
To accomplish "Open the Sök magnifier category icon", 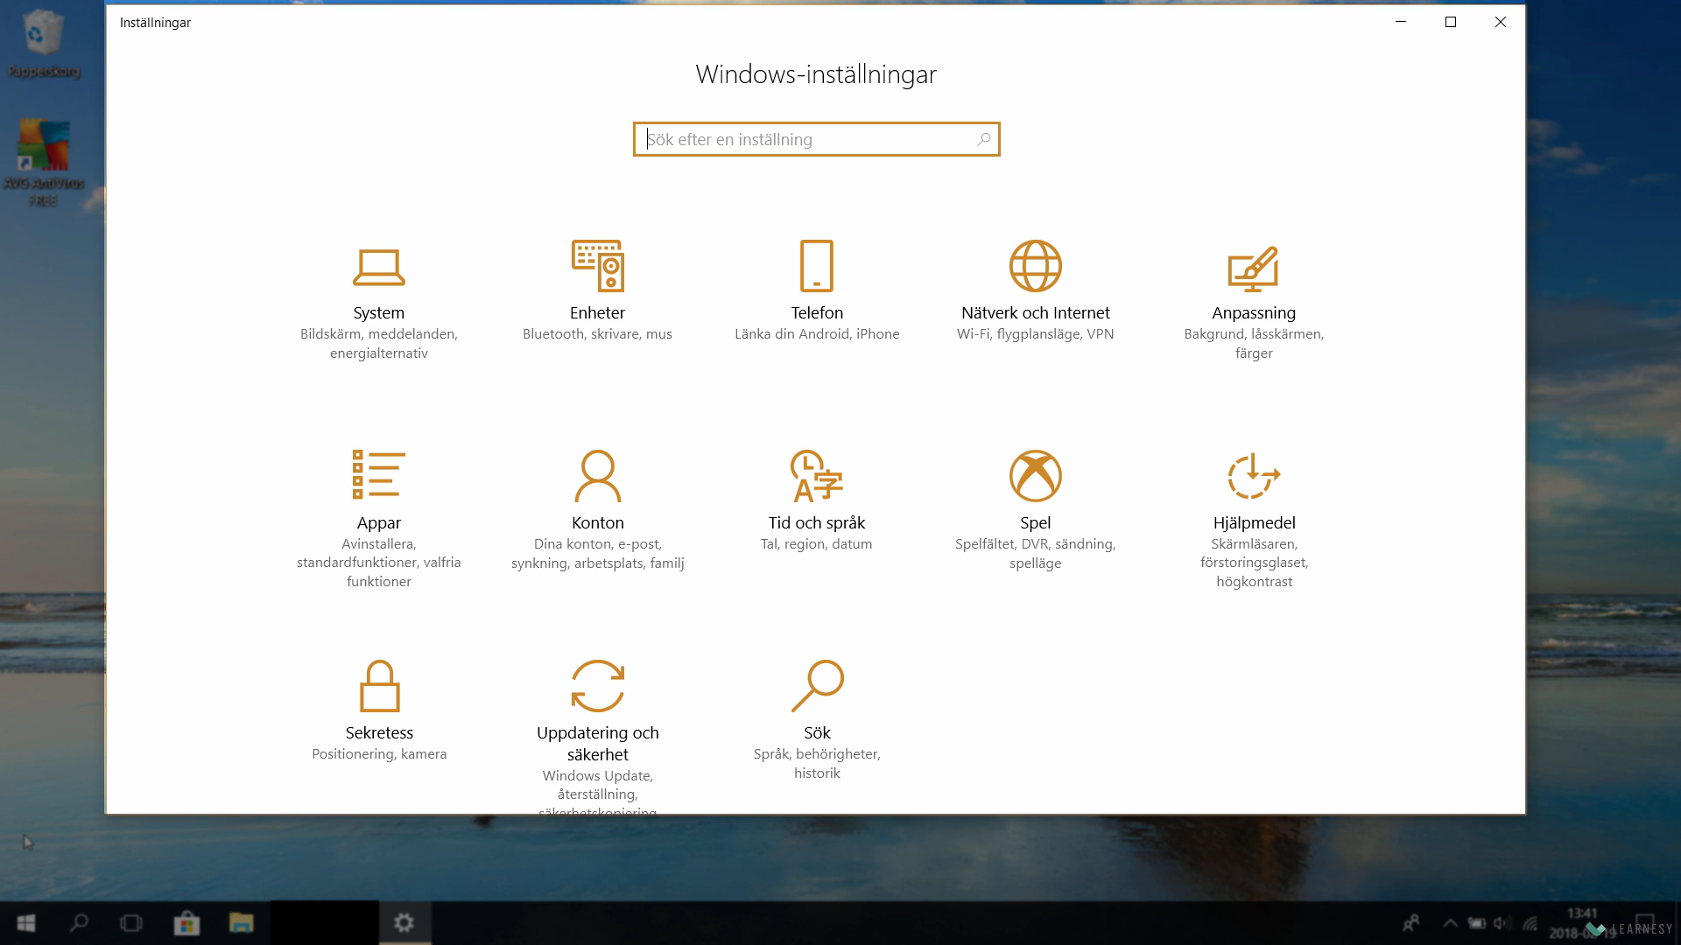I will [817, 685].
